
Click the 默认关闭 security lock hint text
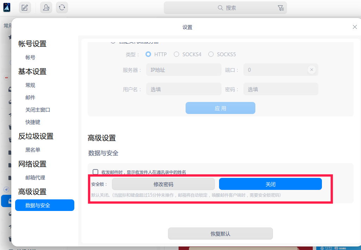click(186, 195)
